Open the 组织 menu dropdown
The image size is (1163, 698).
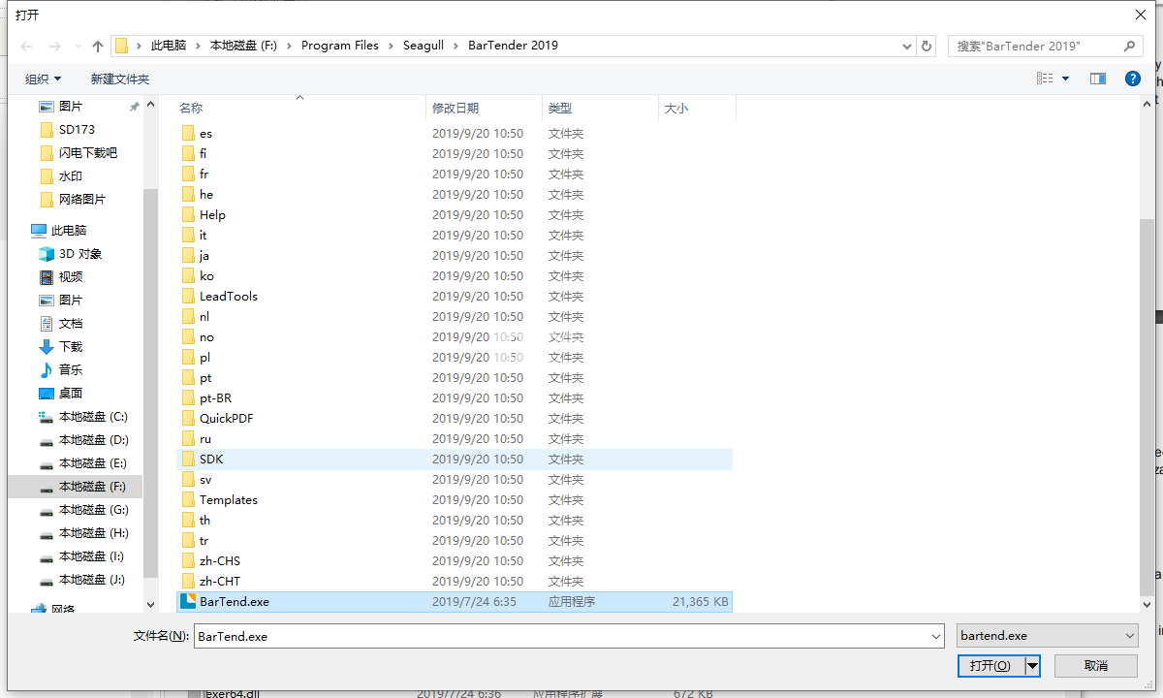click(43, 79)
